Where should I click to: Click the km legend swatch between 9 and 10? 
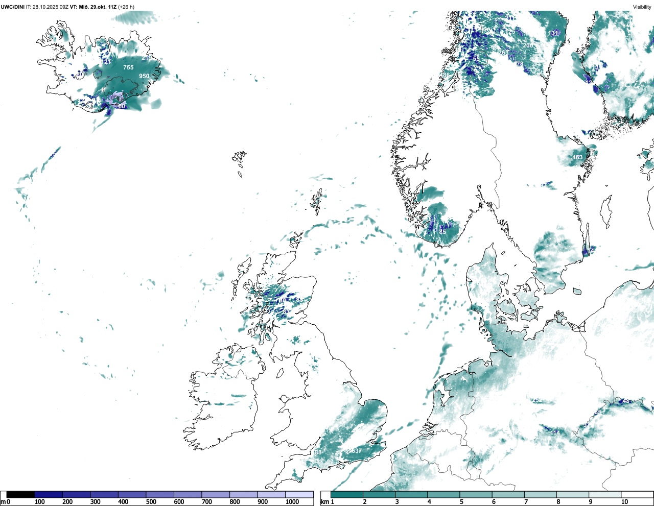605,494
